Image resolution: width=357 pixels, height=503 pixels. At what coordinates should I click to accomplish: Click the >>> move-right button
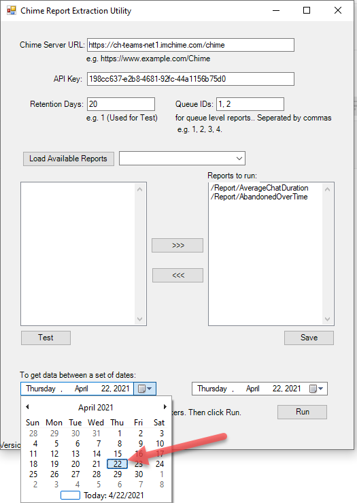coord(177,246)
